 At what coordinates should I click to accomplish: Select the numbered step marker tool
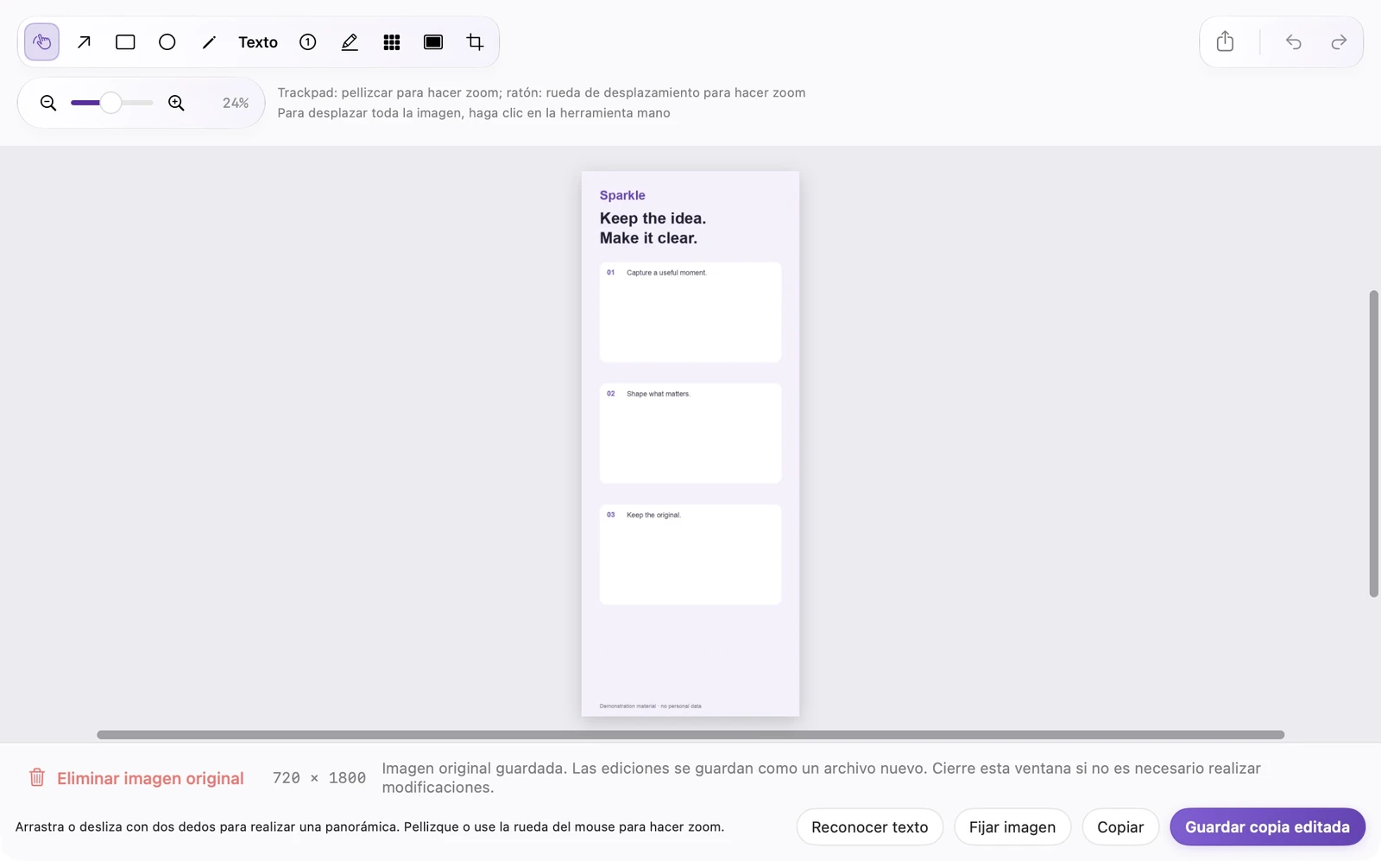(x=308, y=42)
